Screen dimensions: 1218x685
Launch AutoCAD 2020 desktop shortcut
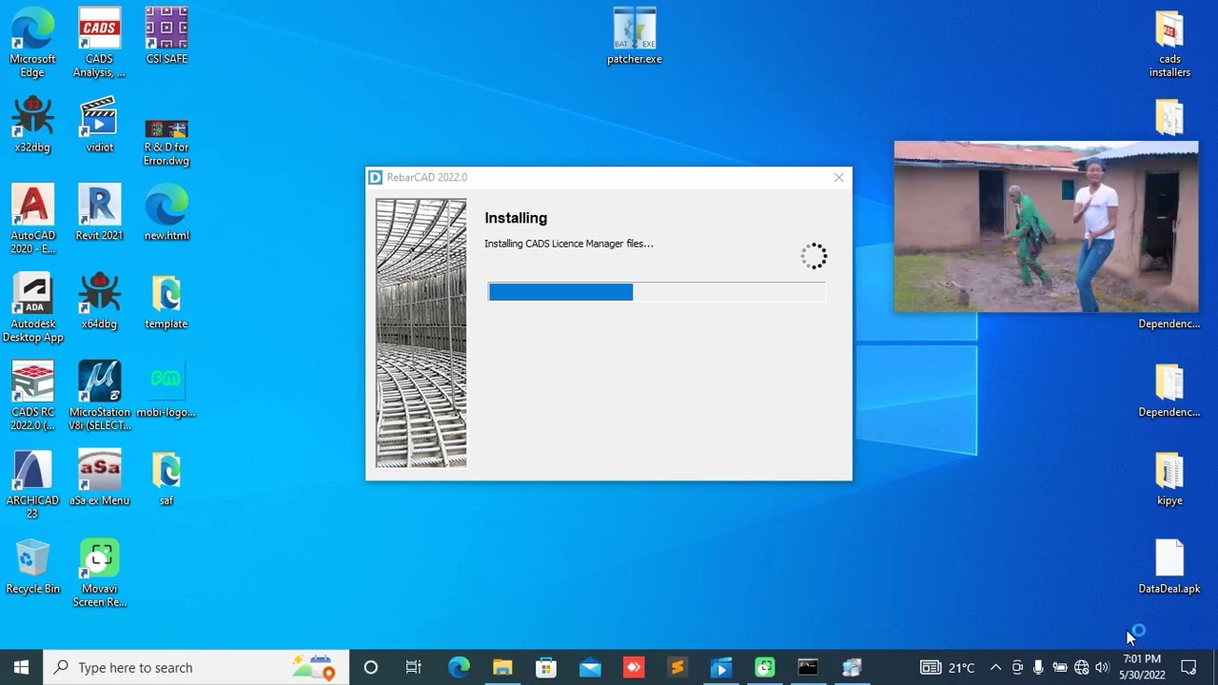click(32, 219)
